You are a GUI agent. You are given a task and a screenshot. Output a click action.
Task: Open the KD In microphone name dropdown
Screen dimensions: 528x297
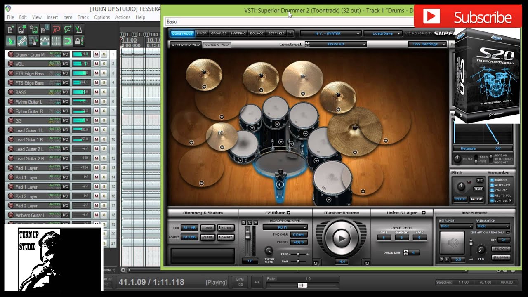coord(285,227)
